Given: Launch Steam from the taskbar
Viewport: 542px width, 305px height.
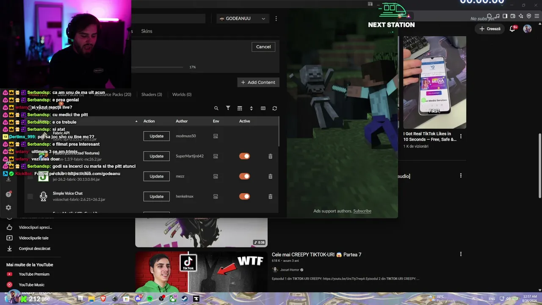Looking at the screenshot, I should click(x=184, y=299).
